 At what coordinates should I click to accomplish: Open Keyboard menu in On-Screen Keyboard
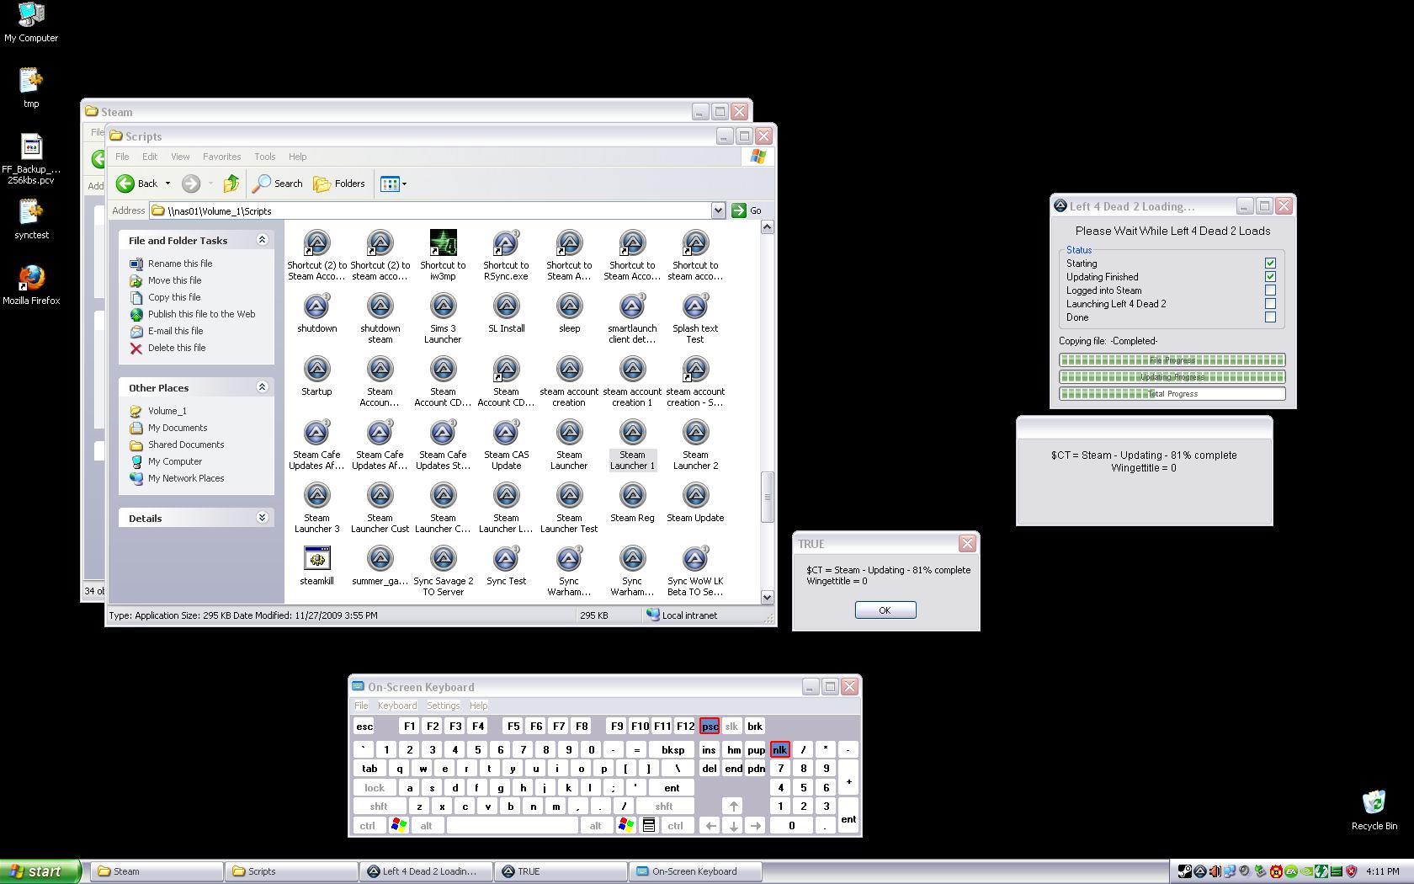397,706
